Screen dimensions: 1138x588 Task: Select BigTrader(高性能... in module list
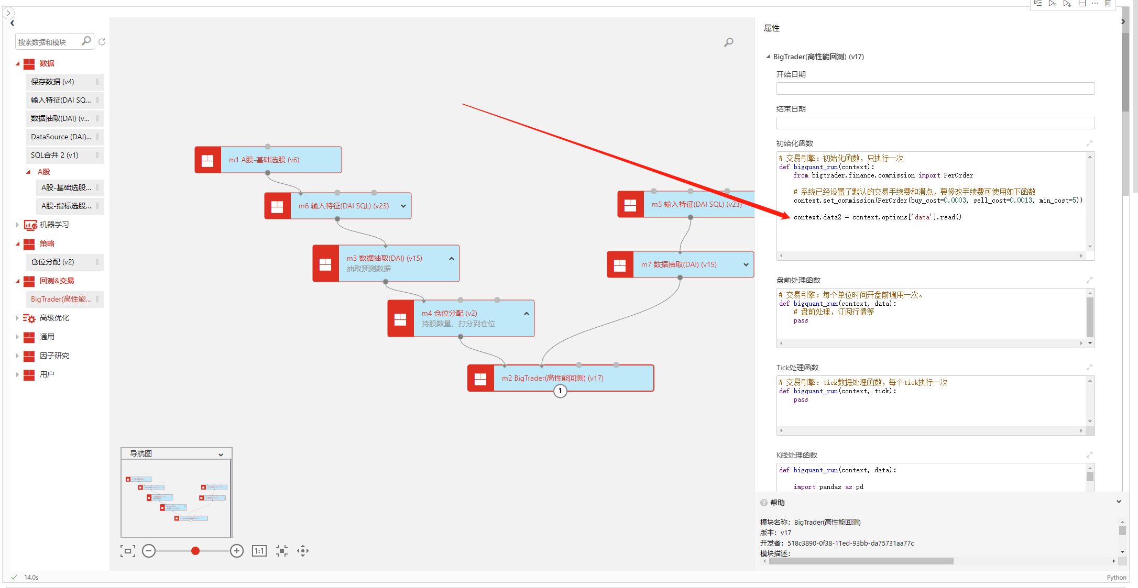click(x=61, y=299)
